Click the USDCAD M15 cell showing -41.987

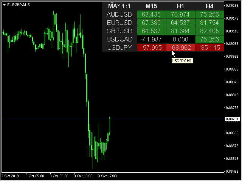(x=151, y=39)
